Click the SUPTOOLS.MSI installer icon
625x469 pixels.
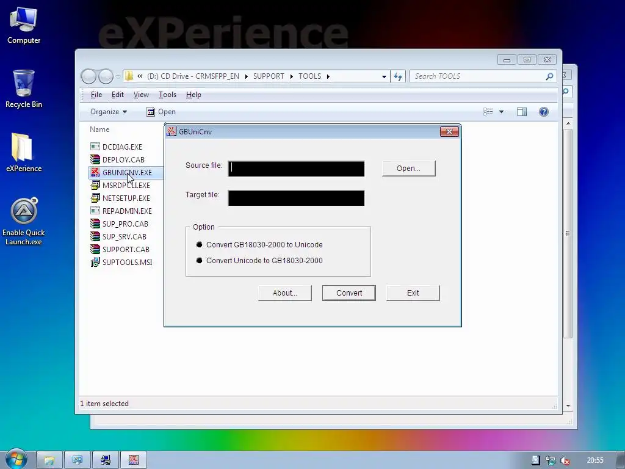[x=95, y=262]
